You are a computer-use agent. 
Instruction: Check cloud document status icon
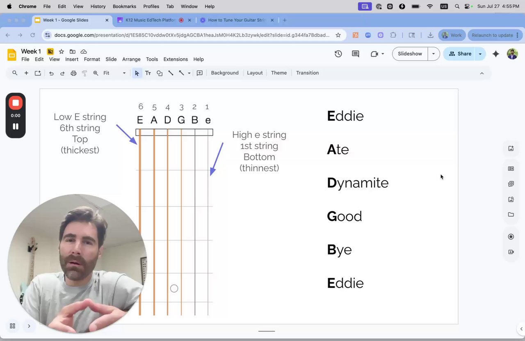pos(84,51)
